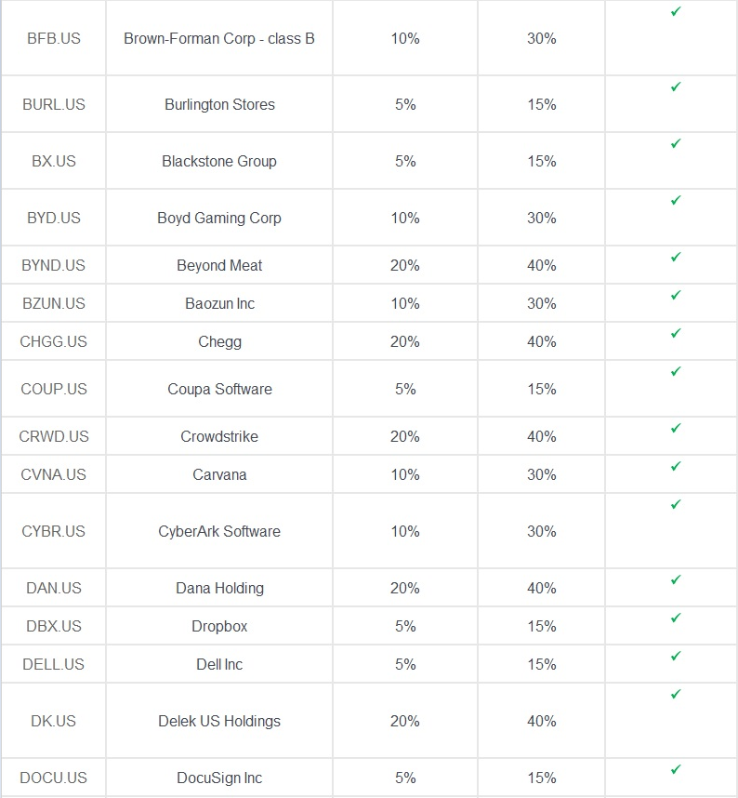The height and width of the screenshot is (798, 738).
Task: Click the checkmark in the DocuSign Inc row
Action: click(x=676, y=769)
